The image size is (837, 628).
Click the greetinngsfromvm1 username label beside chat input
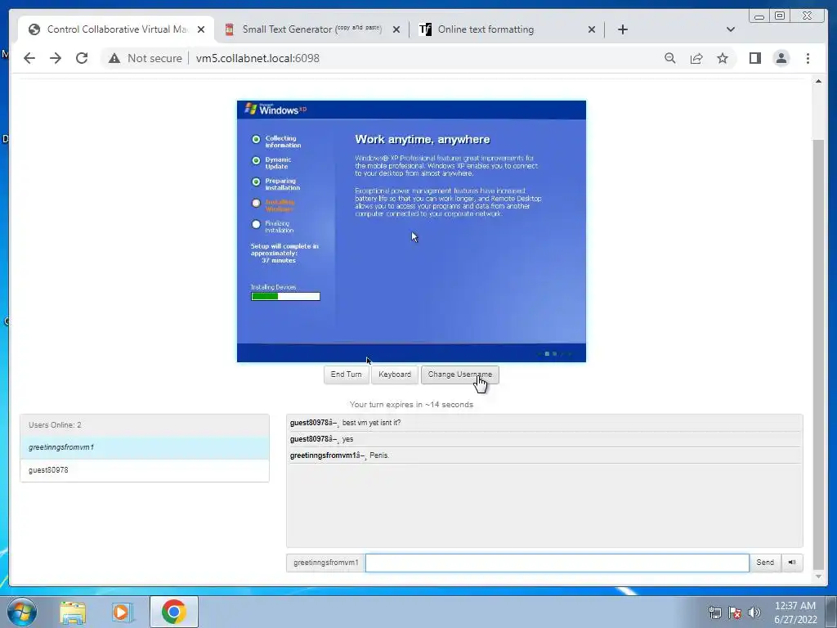[325, 563]
